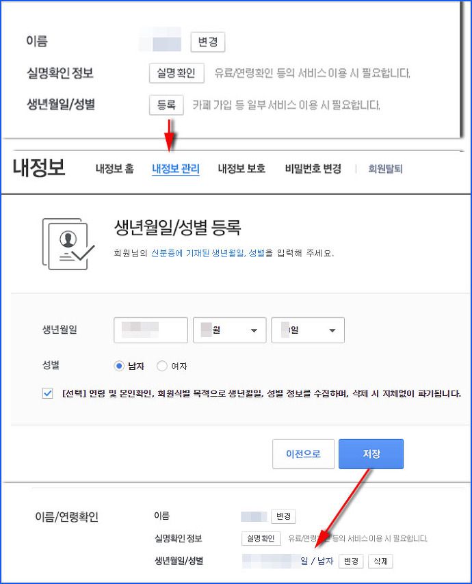Click the 회원탈퇴 link
Image resolution: width=472 pixels, height=584 pixels.
(385, 169)
